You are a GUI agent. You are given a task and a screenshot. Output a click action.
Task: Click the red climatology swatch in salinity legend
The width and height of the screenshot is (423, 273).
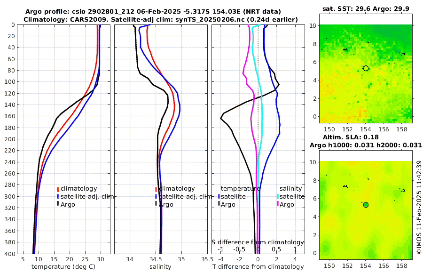156,189
